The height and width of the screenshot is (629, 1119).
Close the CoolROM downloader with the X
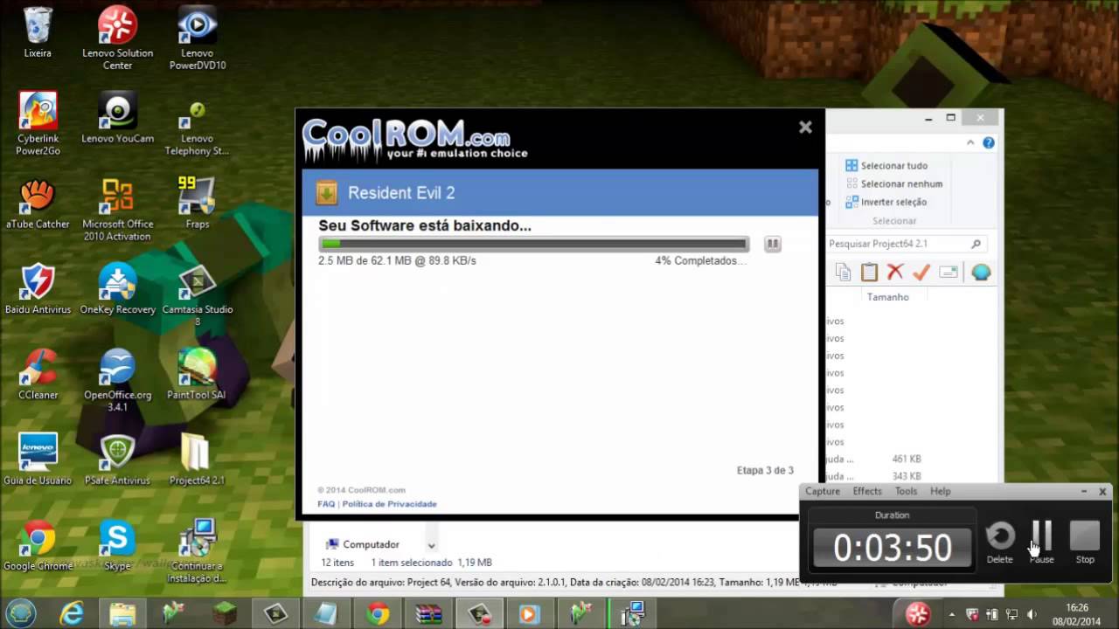tap(805, 128)
